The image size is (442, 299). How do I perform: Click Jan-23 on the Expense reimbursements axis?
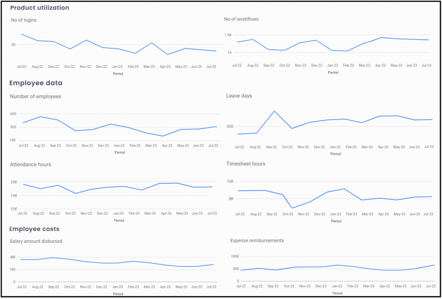click(338, 286)
